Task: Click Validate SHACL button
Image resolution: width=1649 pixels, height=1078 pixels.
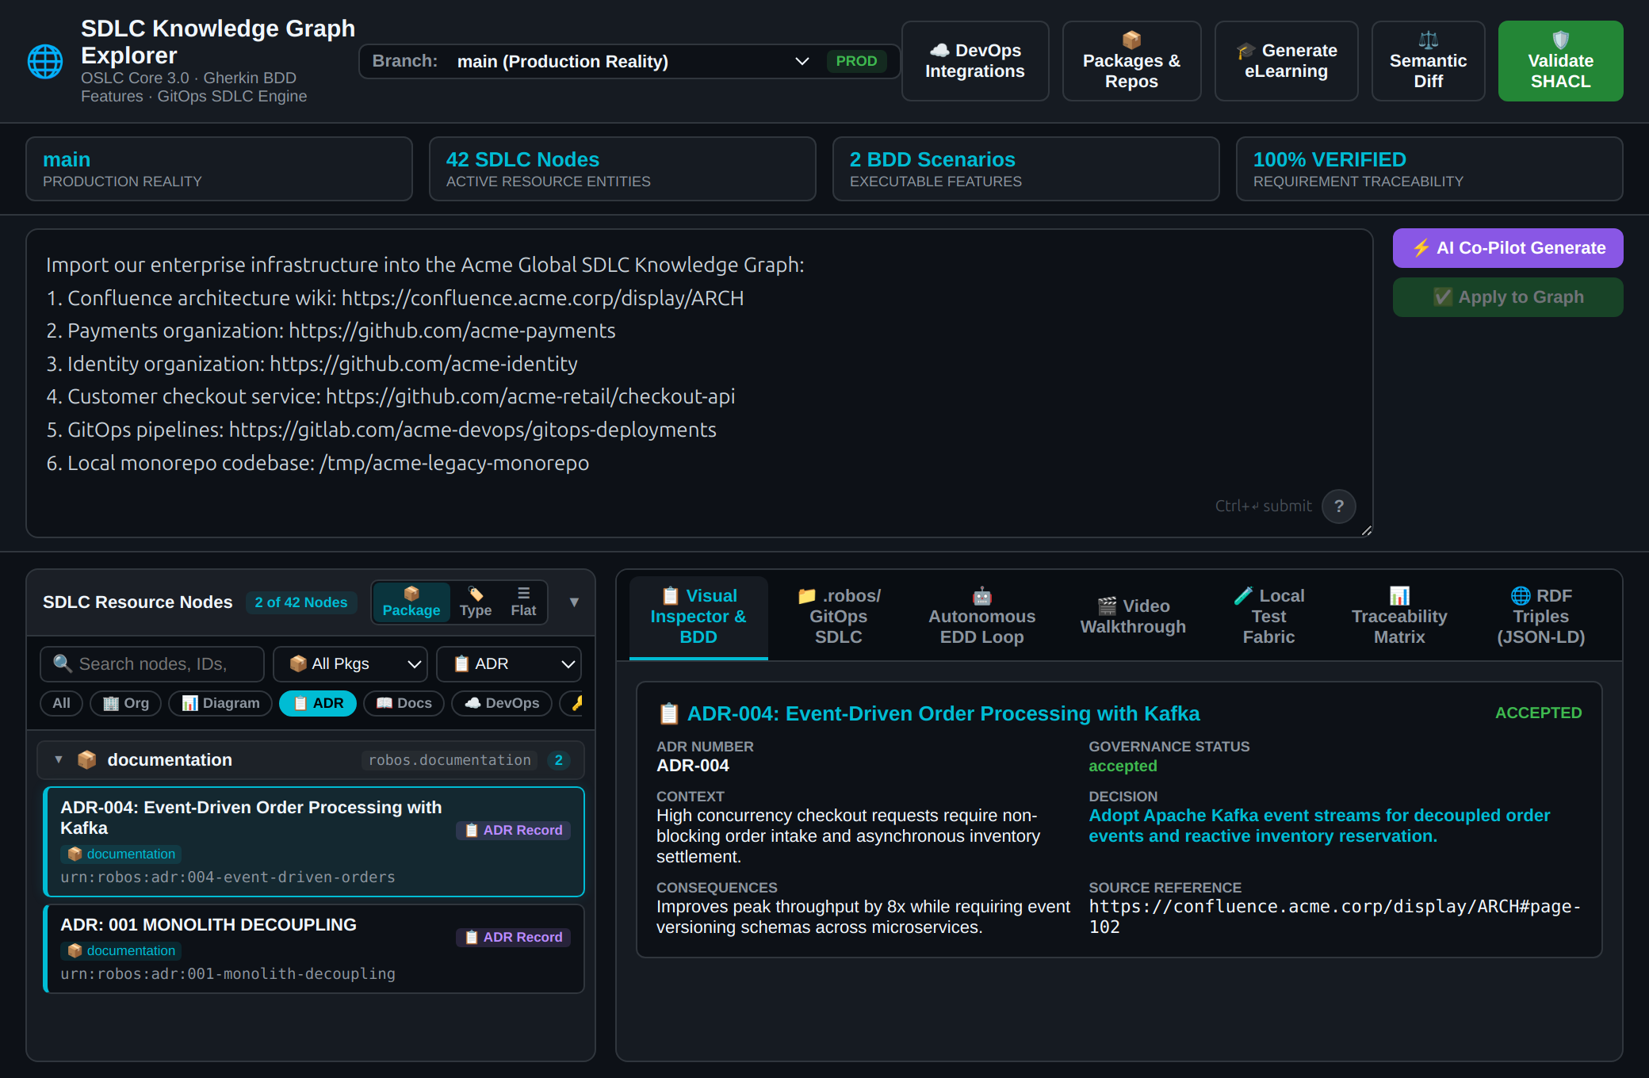Action: pos(1560,61)
